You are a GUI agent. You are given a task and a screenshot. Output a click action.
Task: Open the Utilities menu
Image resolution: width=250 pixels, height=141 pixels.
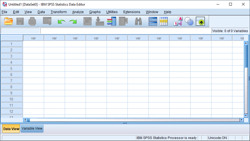(112, 12)
